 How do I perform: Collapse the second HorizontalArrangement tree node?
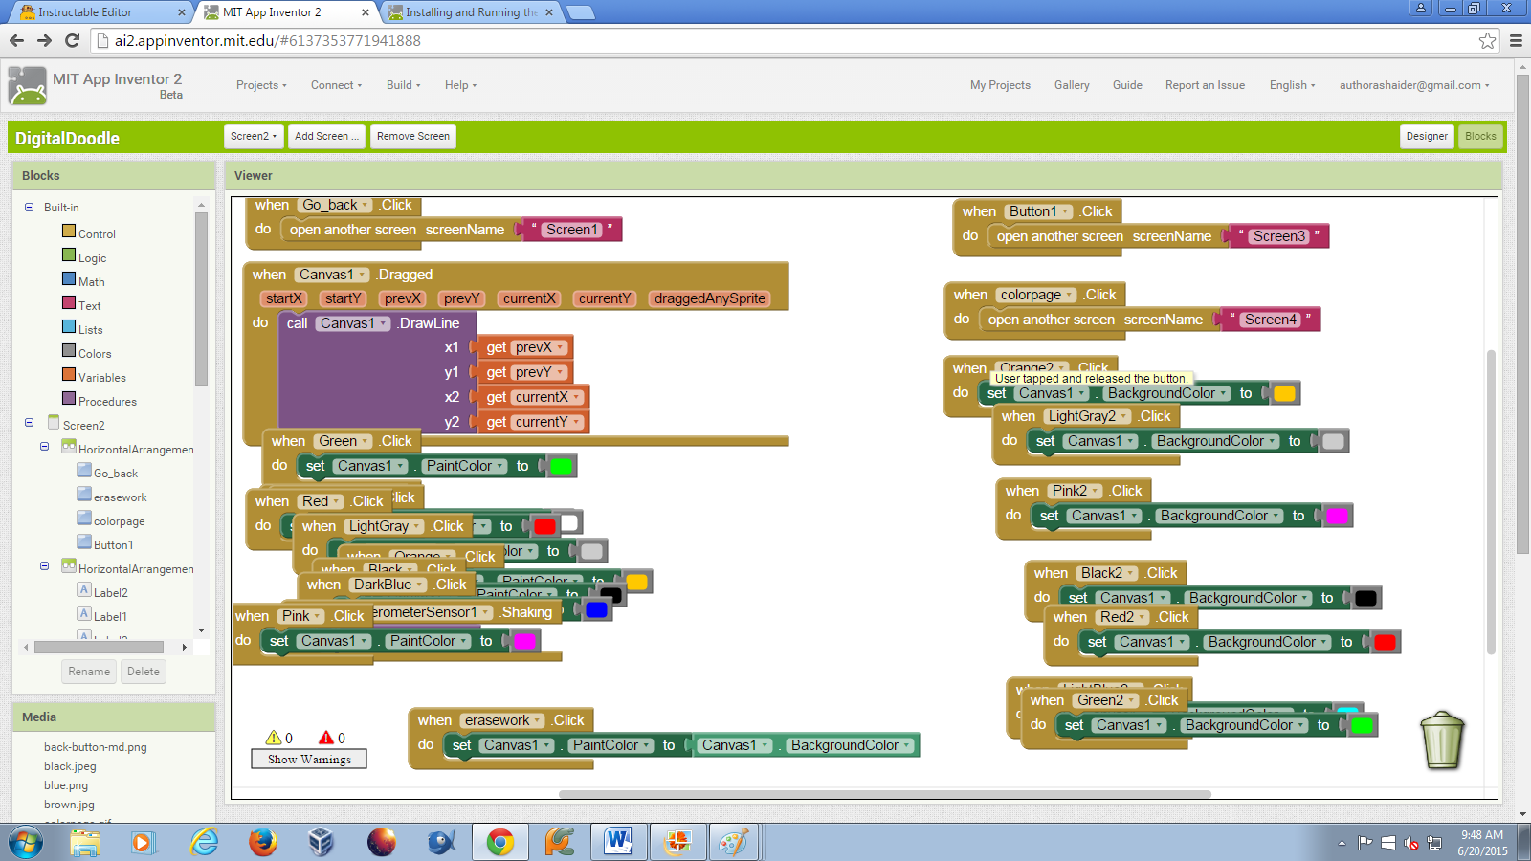pyautogui.click(x=44, y=565)
